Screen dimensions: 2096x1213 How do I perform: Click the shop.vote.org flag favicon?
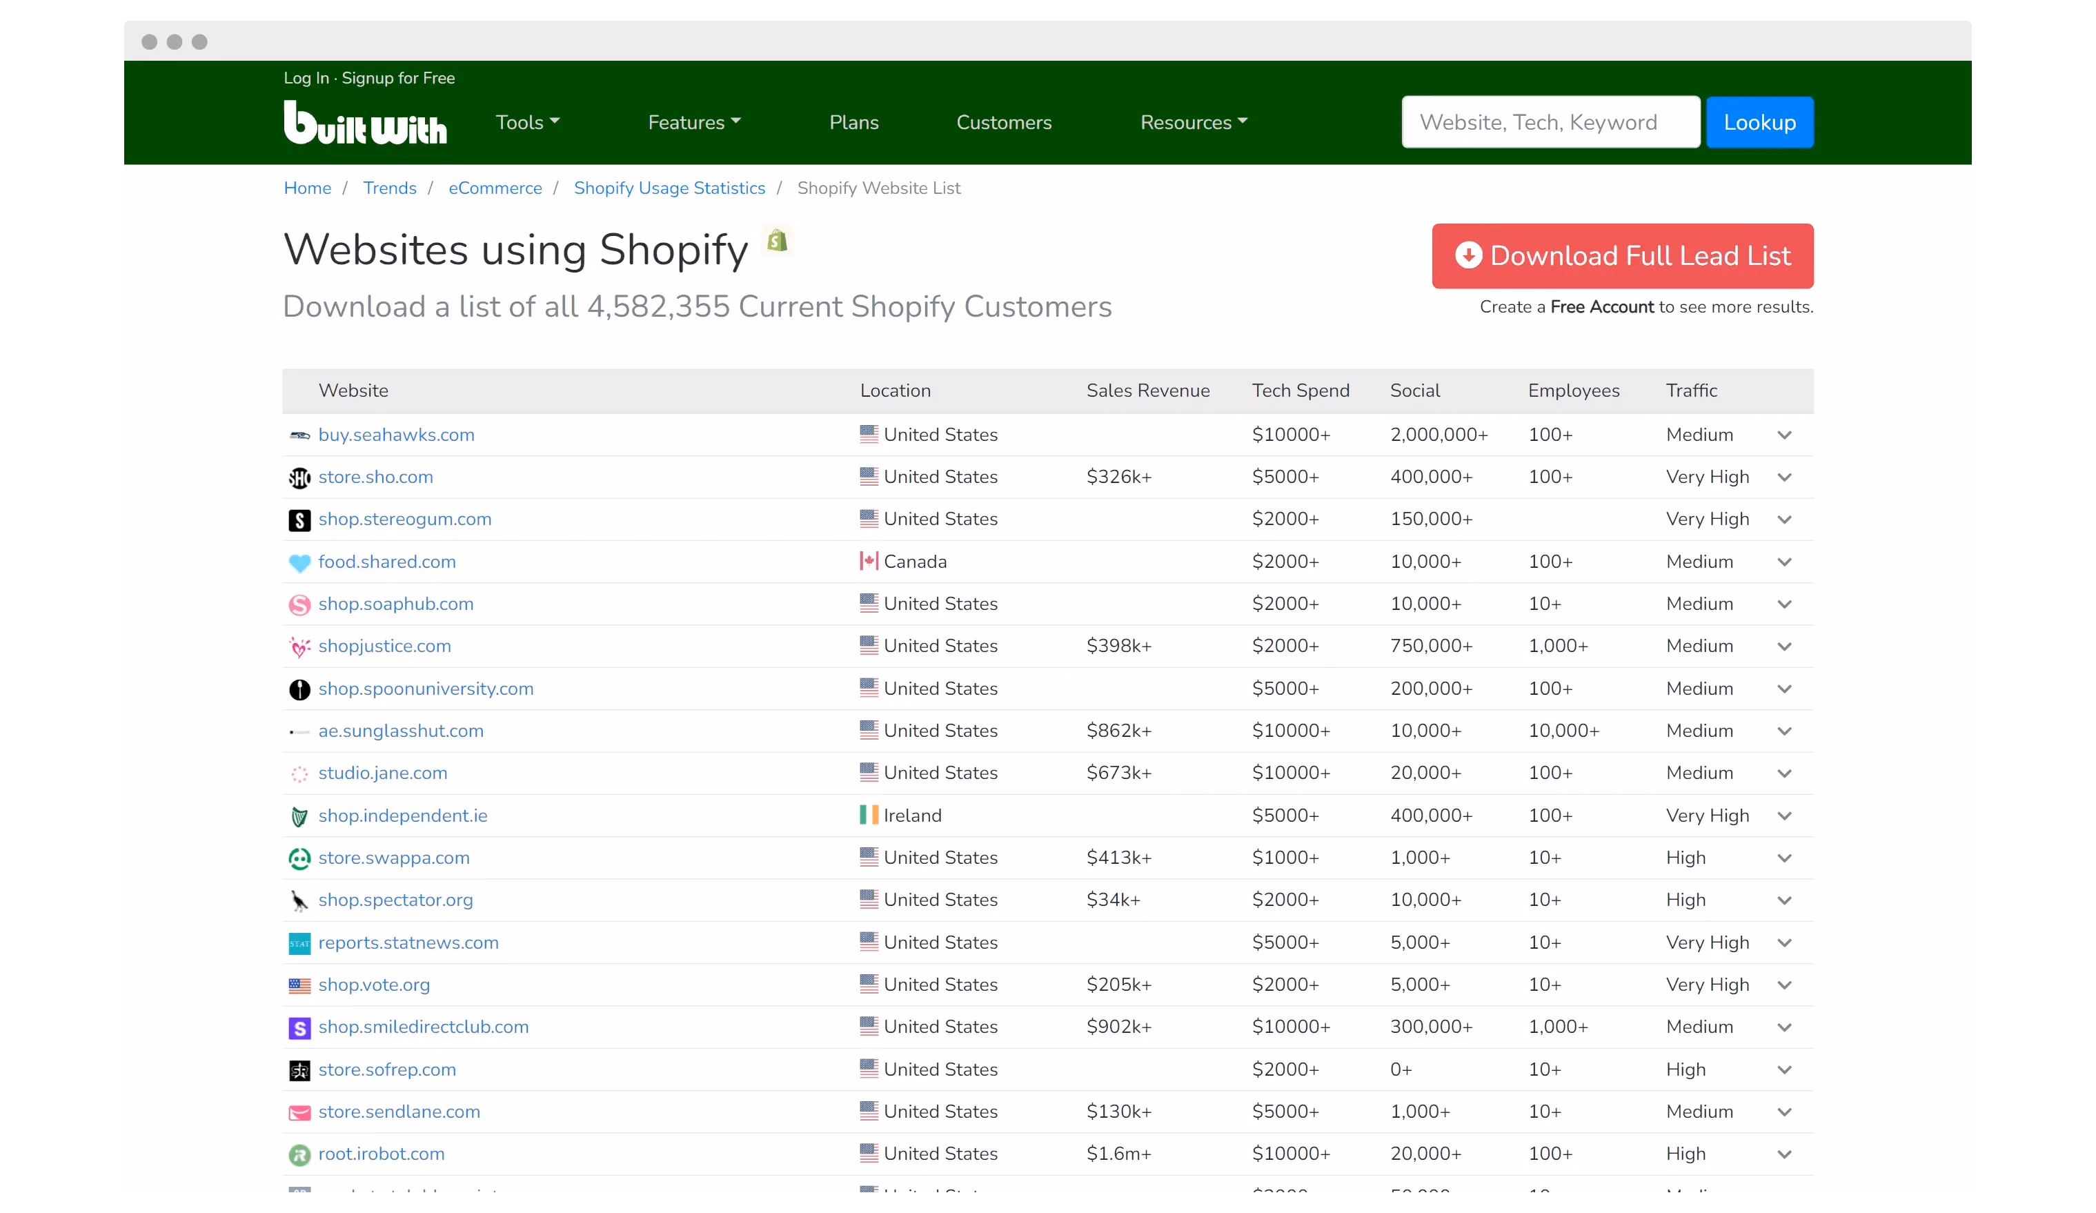(x=299, y=985)
